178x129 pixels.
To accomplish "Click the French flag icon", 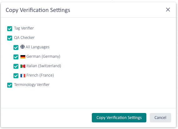I will (x=23, y=76).
